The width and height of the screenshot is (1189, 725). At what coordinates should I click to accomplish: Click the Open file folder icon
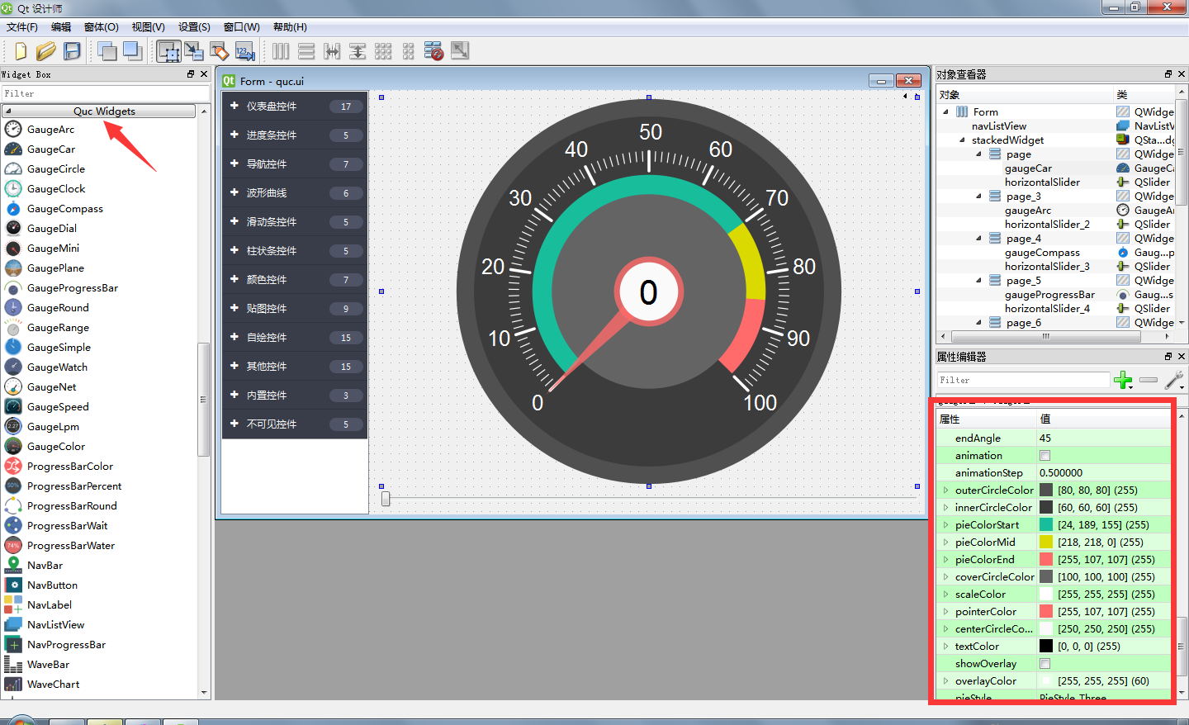[x=45, y=51]
